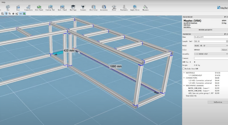228x125 pixels.
Task: Click the select-list icon in secondary toolbar
Action: click(x=10, y=14)
